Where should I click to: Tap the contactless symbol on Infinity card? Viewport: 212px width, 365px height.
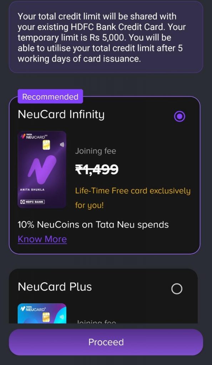(62, 145)
